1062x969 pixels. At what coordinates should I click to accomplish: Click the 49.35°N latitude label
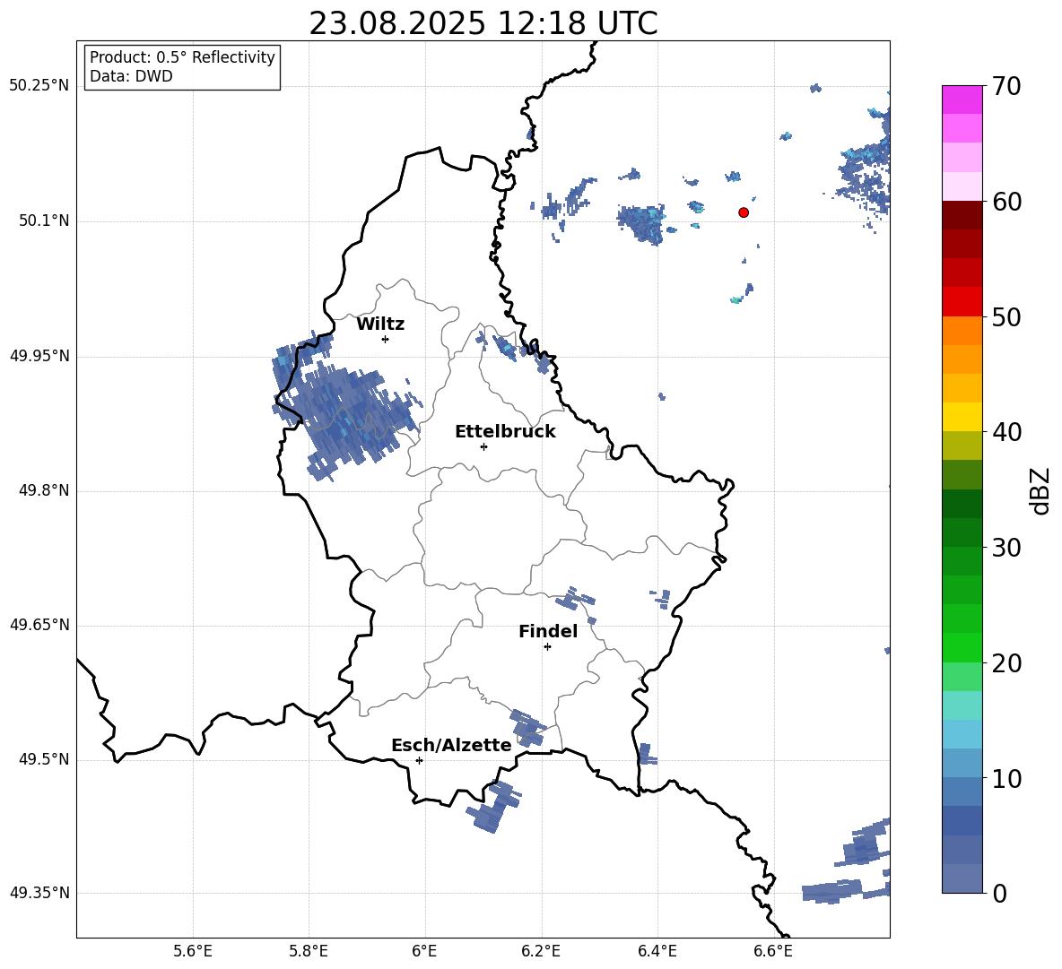[x=39, y=893]
